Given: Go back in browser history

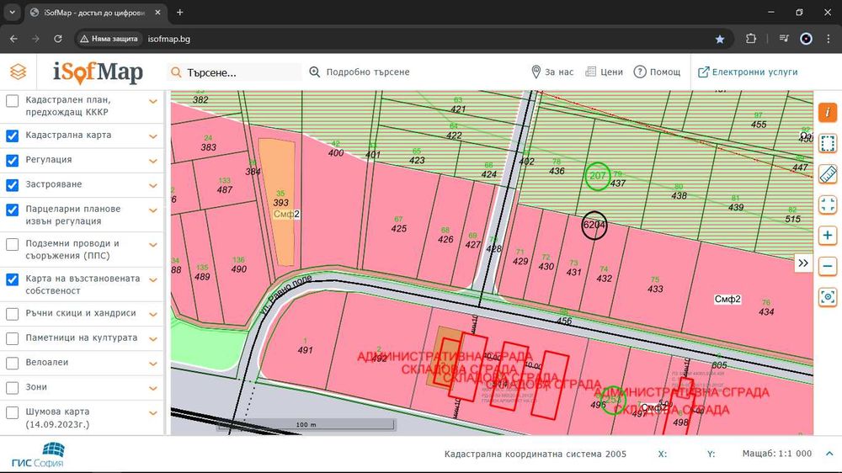Looking at the screenshot, I should pyautogui.click(x=13, y=39).
